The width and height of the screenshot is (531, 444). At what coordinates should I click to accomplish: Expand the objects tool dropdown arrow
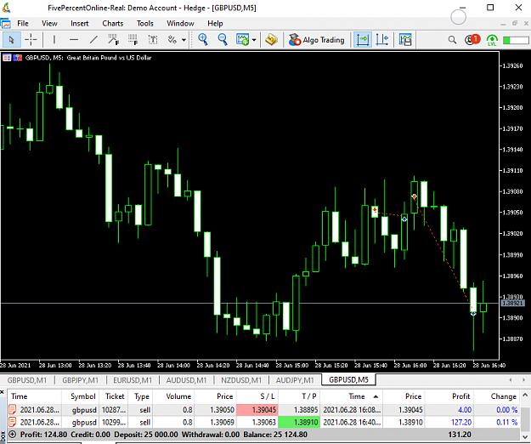[x=184, y=40]
